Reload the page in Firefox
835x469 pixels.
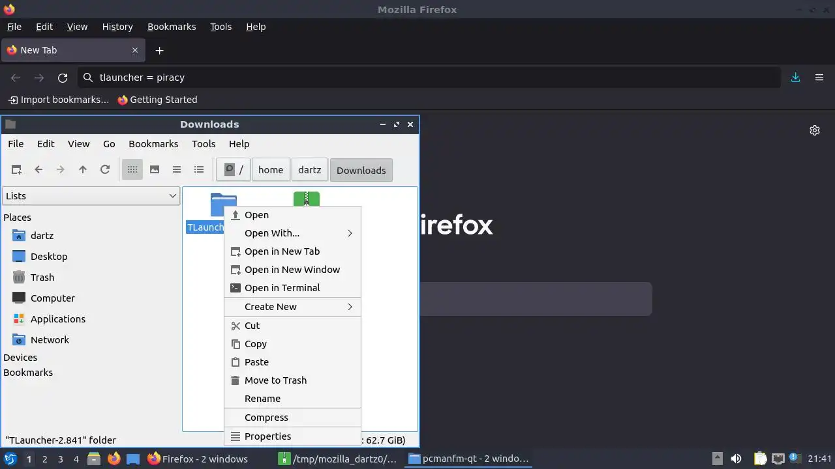[63, 78]
